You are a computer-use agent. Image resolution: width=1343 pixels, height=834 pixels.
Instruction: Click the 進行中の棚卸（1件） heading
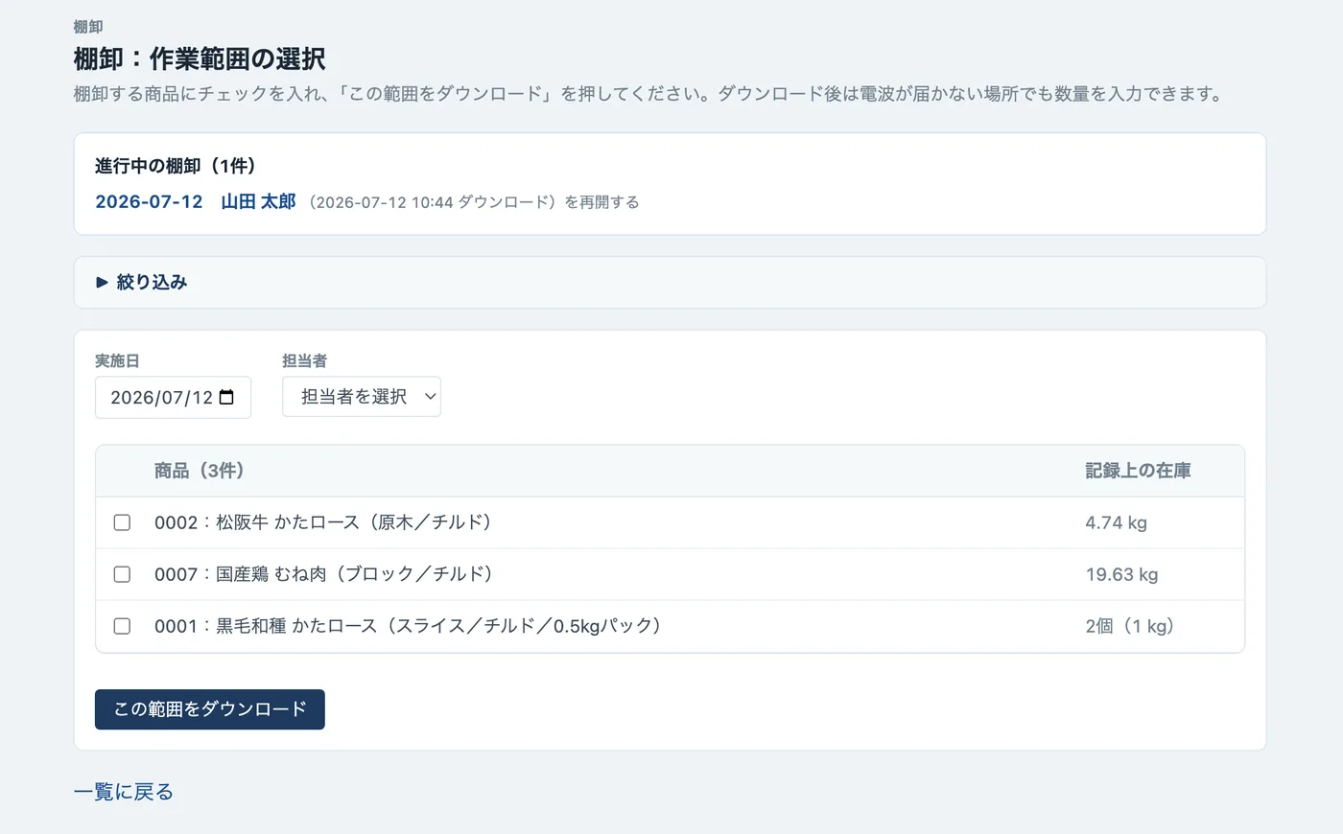(x=176, y=166)
